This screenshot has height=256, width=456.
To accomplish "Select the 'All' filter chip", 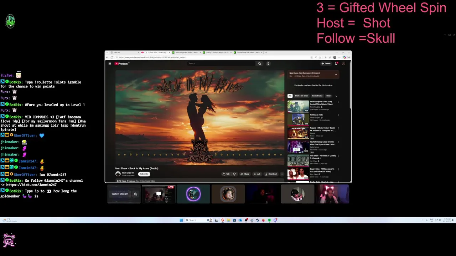I will pyautogui.click(x=290, y=96).
